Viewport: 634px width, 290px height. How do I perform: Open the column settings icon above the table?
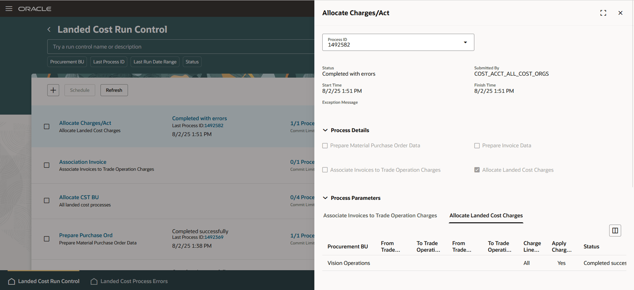[x=615, y=230]
